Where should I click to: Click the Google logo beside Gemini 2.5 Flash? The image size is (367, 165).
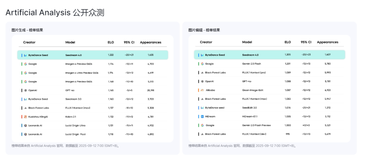202,64
